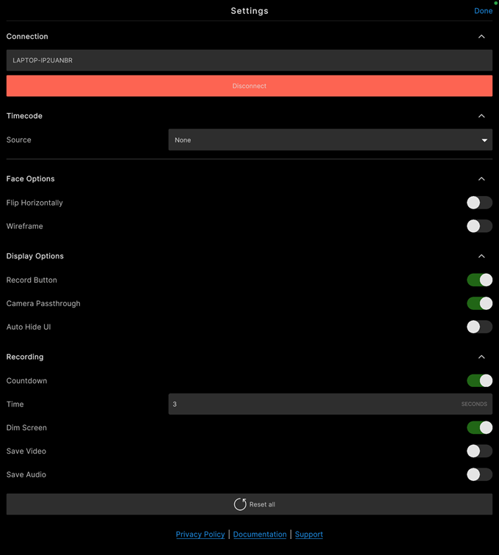
Task: Click the Source label
Action: [x=19, y=139]
